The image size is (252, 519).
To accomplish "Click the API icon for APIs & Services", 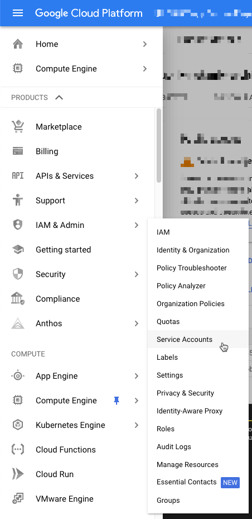I will (17, 176).
